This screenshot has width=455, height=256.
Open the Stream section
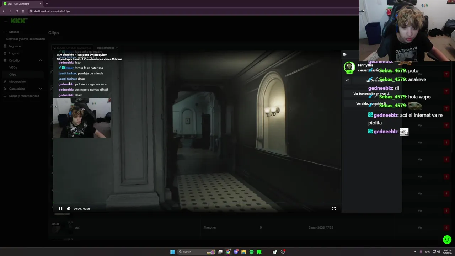tap(14, 32)
